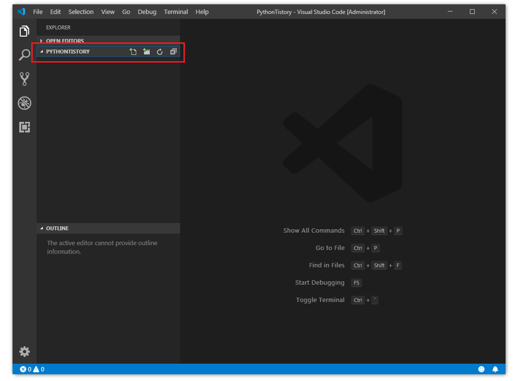Refresh the explorer with the Refresh icon

click(x=160, y=52)
